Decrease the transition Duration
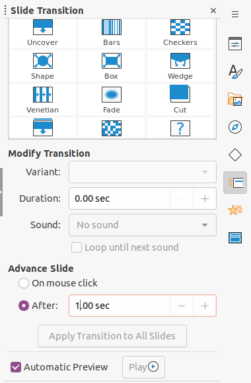Image resolution: width=251 pixels, height=383 pixels. click(182, 198)
